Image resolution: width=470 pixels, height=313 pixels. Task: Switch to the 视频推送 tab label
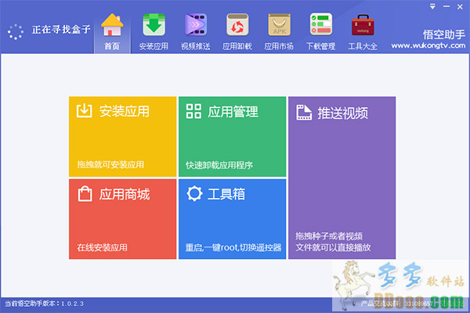196,46
